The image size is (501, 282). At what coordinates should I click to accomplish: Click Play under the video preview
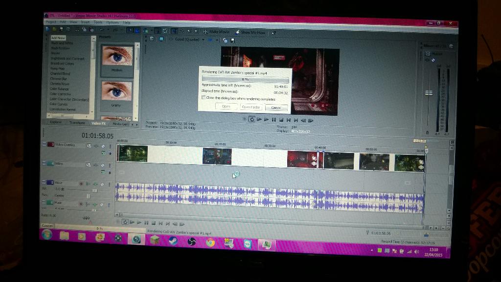point(267,120)
